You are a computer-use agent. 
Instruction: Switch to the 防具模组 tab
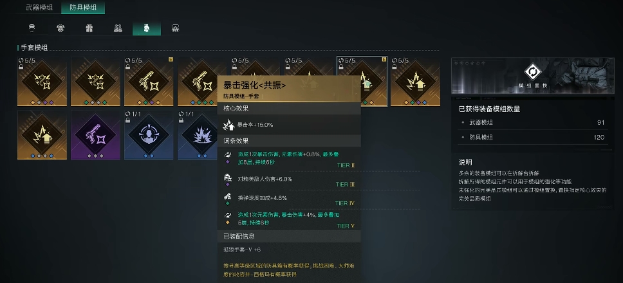(82, 8)
